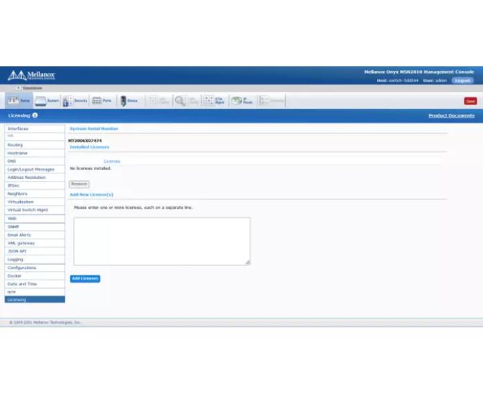Open Docker in sidebar
Viewport: 483px width, 402px height.
click(x=35, y=276)
